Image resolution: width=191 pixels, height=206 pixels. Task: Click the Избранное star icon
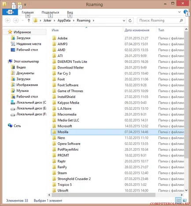pyautogui.click(x=10, y=32)
